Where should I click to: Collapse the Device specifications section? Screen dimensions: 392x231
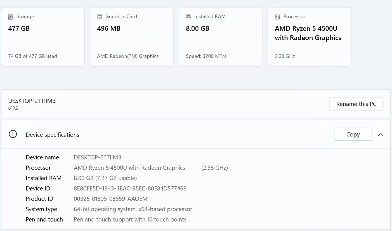380,135
